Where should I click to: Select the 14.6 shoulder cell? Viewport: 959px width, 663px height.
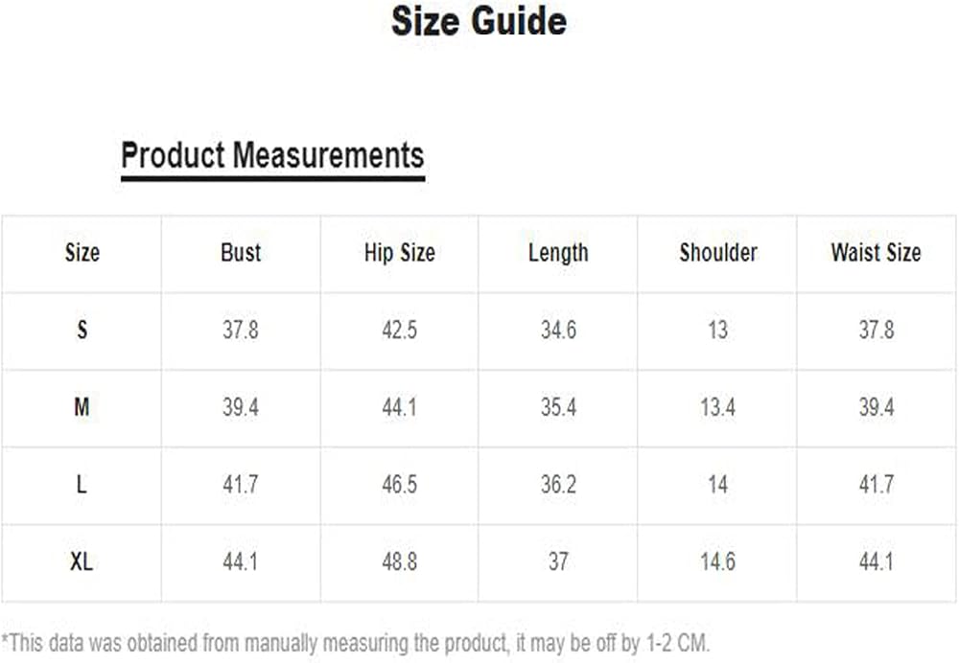coord(718,561)
